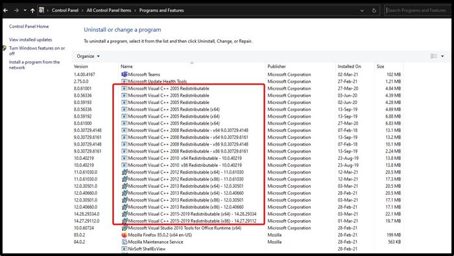Go up one level arrow
Screen dimensions: 454x256
tap(32, 10)
